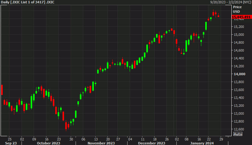Click the 14,800 price axis label
252x145 pixels.
239,42
